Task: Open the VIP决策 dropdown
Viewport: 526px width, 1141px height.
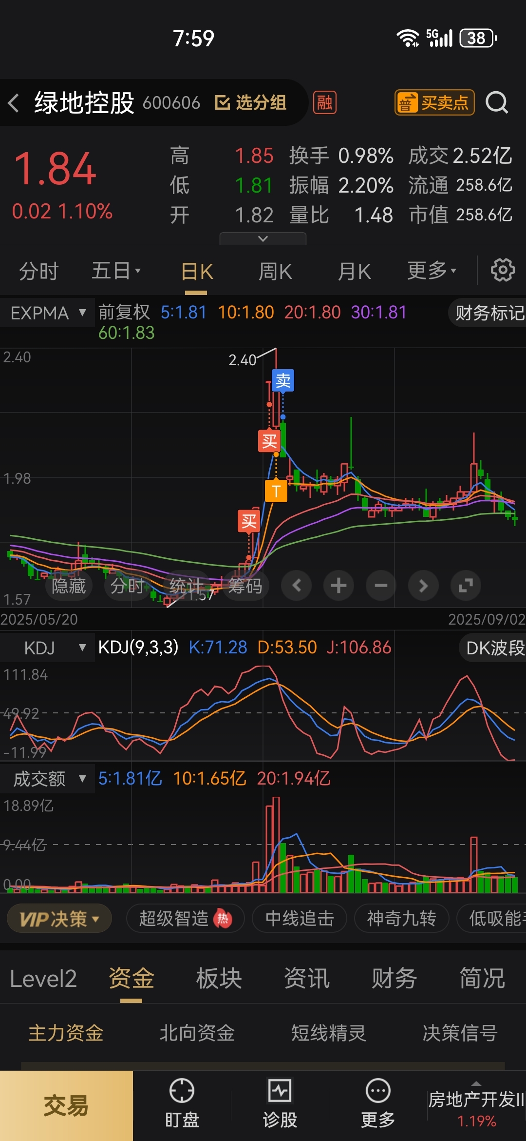Action: click(x=59, y=919)
